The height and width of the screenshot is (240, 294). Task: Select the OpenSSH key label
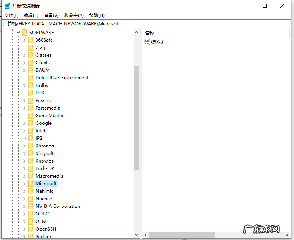pyautogui.click(x=46, y=229)
